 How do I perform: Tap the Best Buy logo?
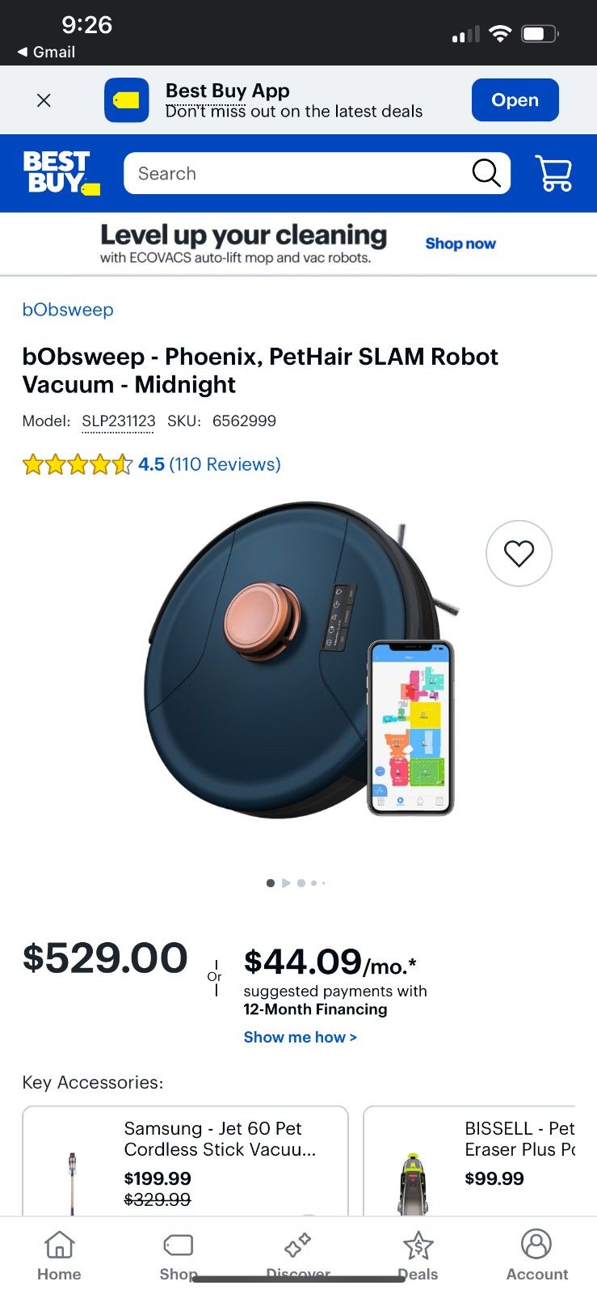pos(57,172)
